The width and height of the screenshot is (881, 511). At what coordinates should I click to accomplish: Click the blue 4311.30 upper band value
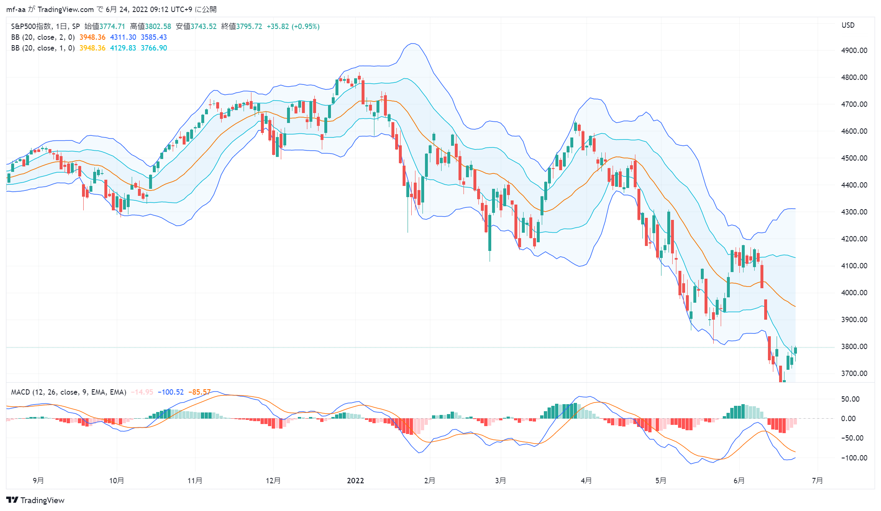[123, 37]
